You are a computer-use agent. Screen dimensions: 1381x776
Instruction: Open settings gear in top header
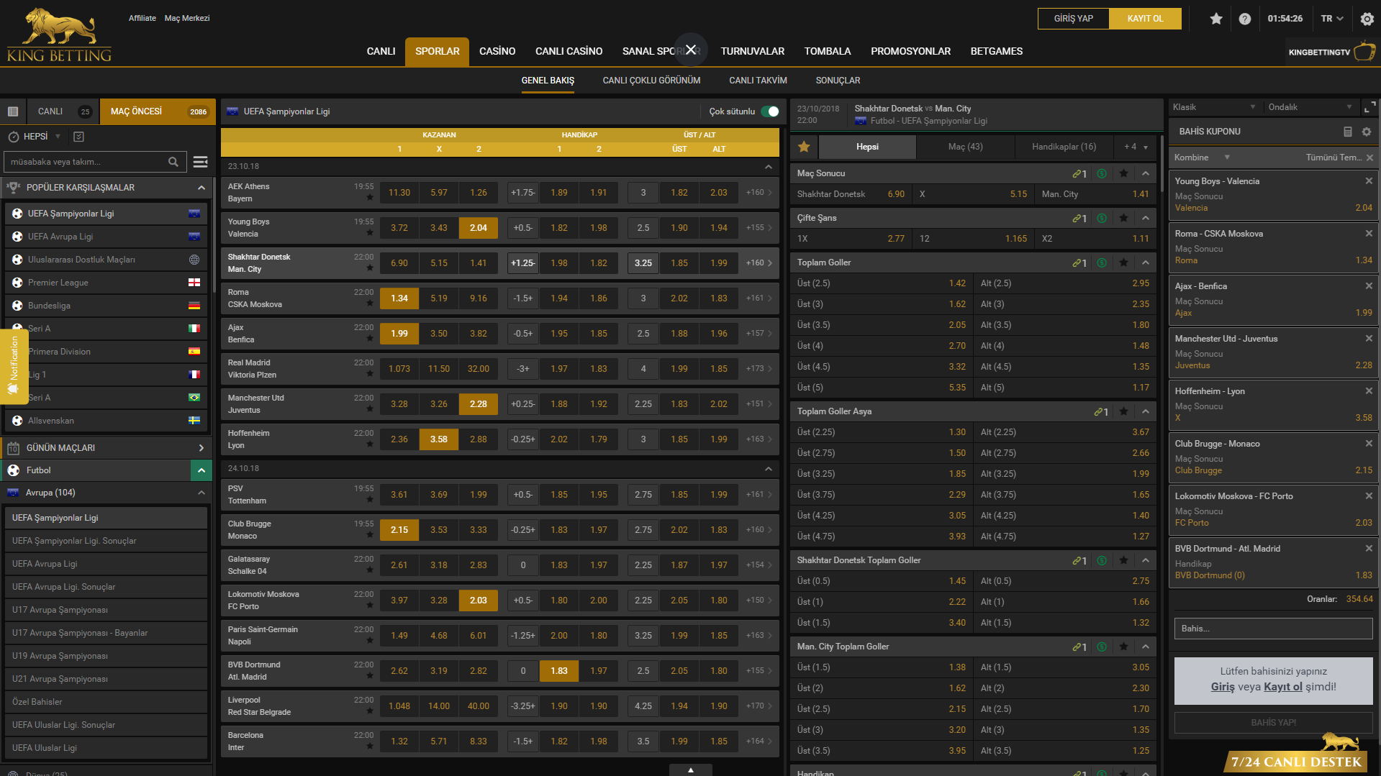coord(1367,19)
